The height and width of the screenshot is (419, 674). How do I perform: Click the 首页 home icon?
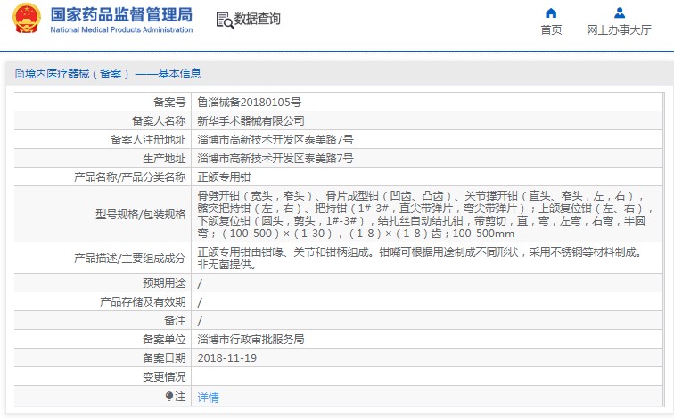click(551, 12)
